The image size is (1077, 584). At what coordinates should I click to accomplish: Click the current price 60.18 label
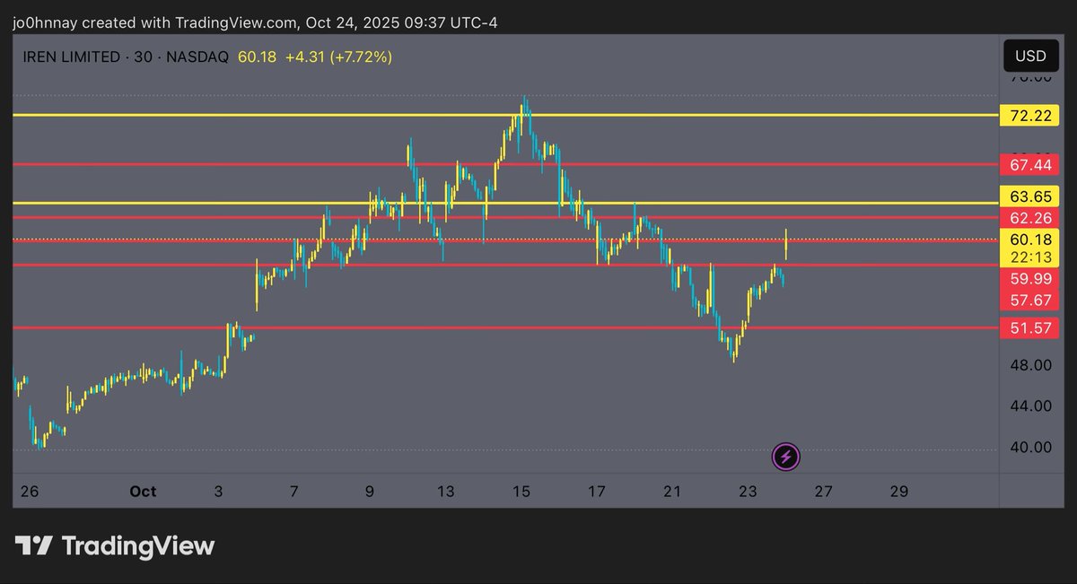coord(1029,240)
